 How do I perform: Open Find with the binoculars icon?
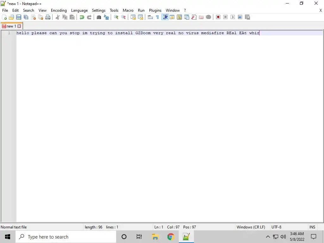click(x=99, y=17)
